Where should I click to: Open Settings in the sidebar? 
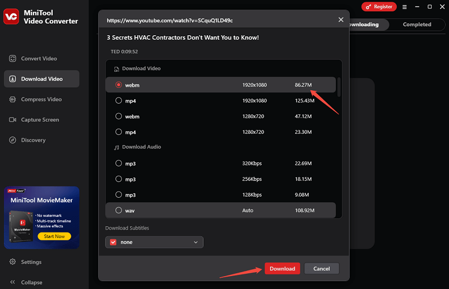31,262
